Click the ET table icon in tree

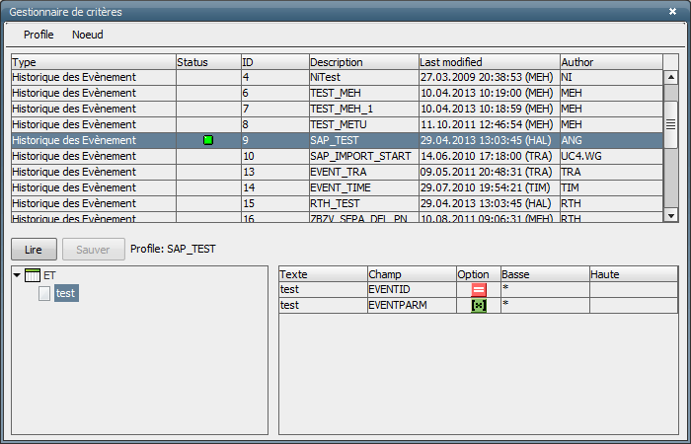coord(33,275)
